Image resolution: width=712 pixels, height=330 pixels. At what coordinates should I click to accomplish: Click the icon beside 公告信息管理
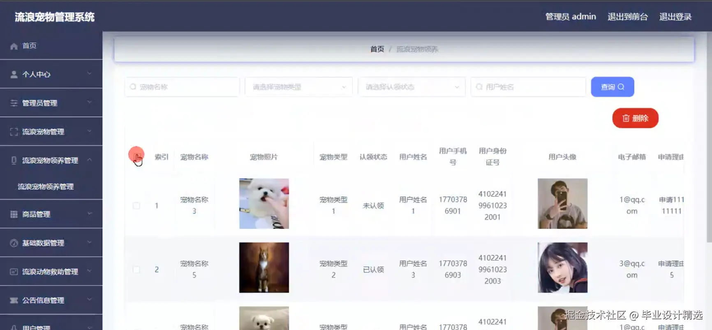point(14,300)
